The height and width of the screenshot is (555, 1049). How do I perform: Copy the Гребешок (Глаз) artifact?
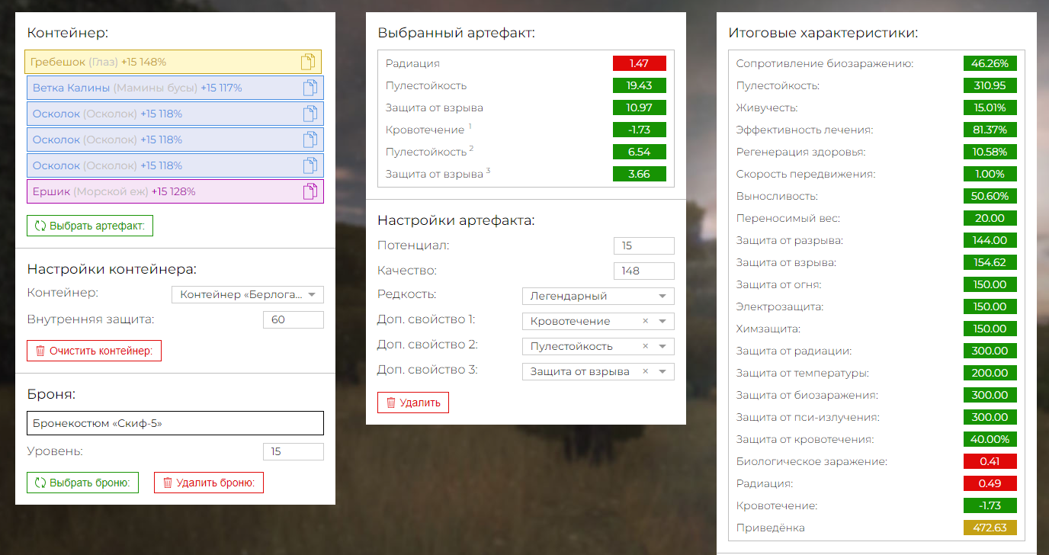coord(307,62)
